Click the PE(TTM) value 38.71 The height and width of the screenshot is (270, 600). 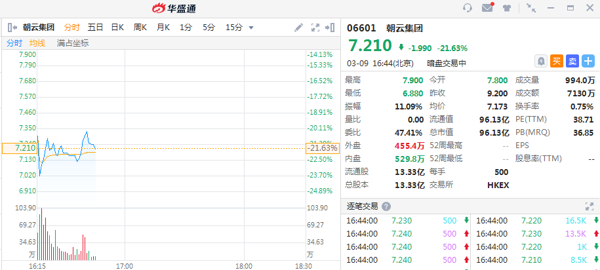tap(584, 119)
